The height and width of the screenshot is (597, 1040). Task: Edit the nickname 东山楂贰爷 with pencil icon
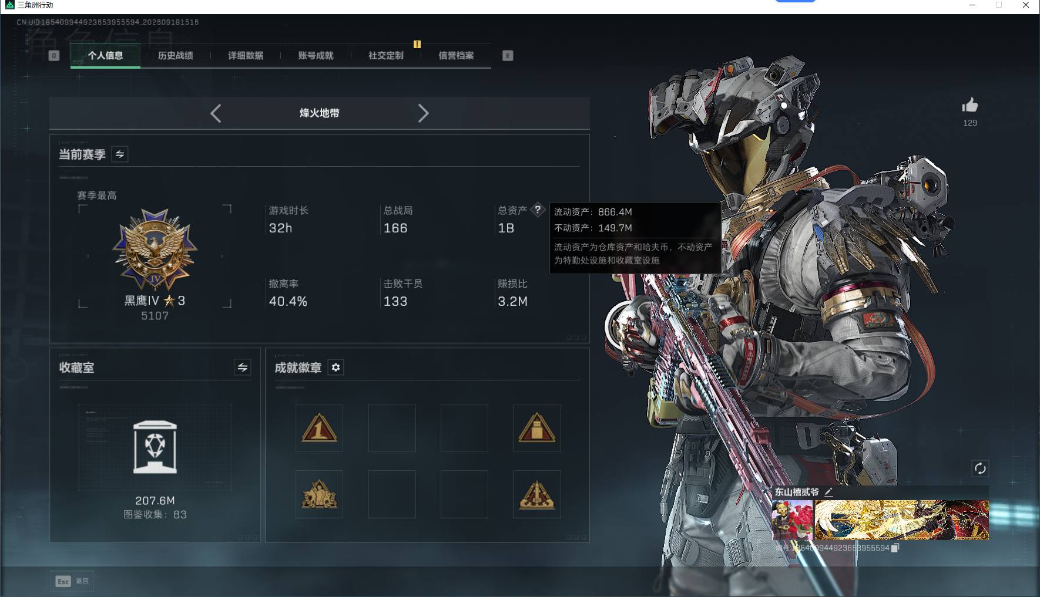(828, 492)
